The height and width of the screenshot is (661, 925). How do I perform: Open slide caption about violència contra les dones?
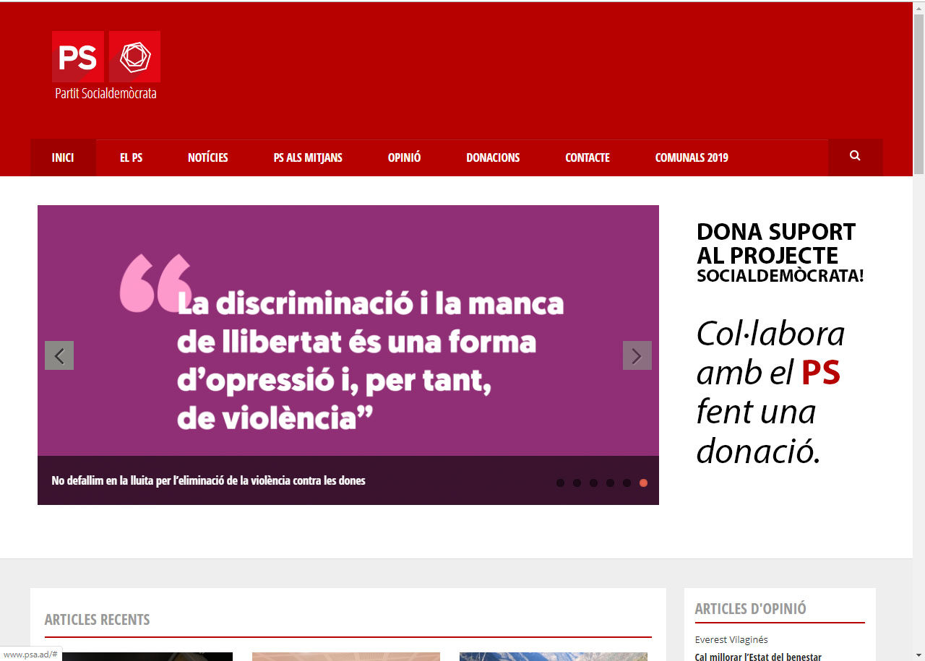(x=208, y=480)
